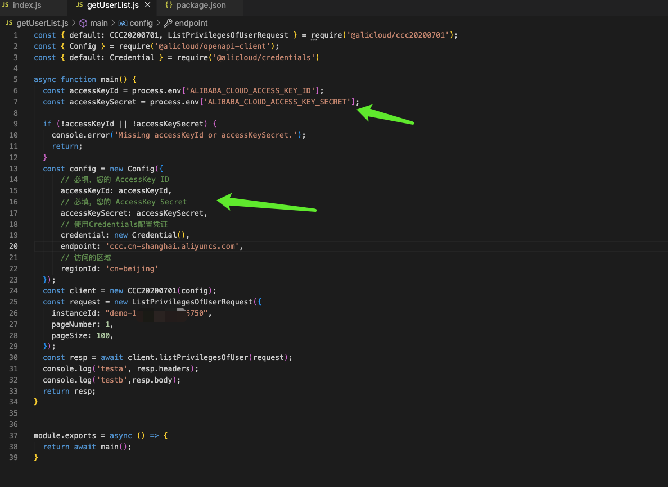Click the comment '// 必填, 您的 AccessKey ID'
The height and width of the screenshot is (487, 668).
[115, 179]
